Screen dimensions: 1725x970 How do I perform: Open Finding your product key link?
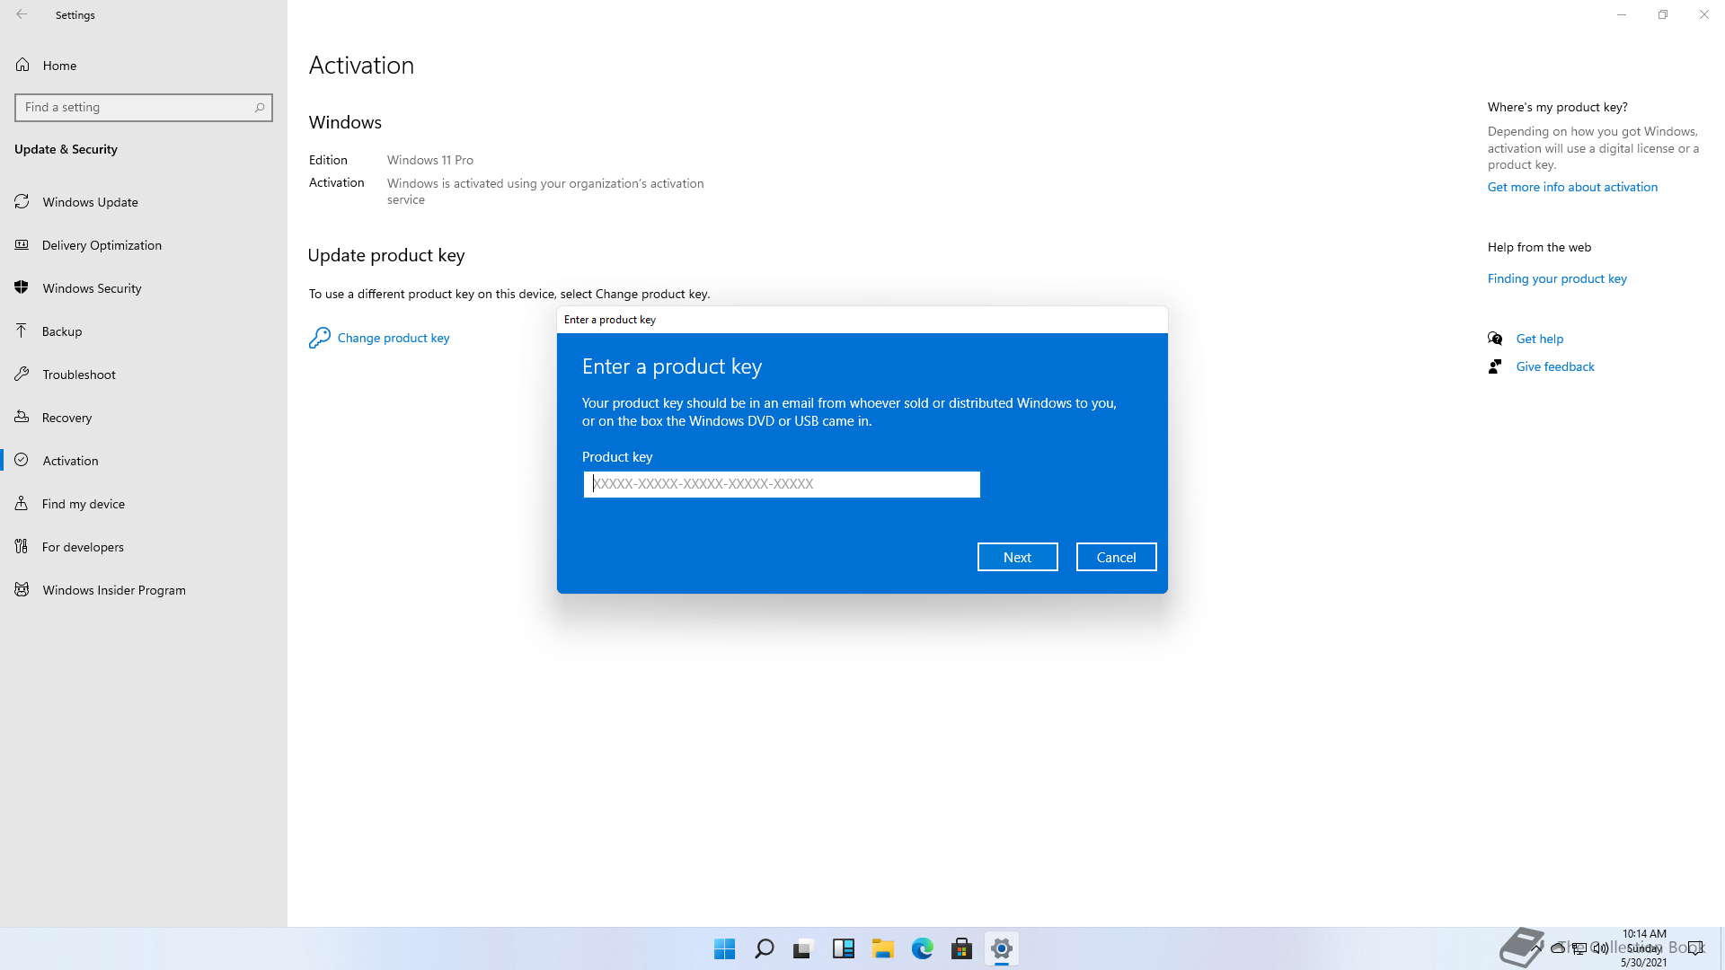[x=1557, y=278]
